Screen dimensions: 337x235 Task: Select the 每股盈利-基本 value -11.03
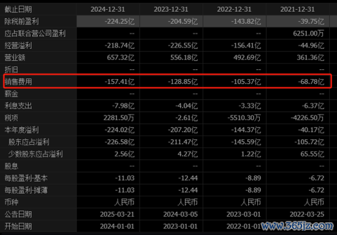124,178
